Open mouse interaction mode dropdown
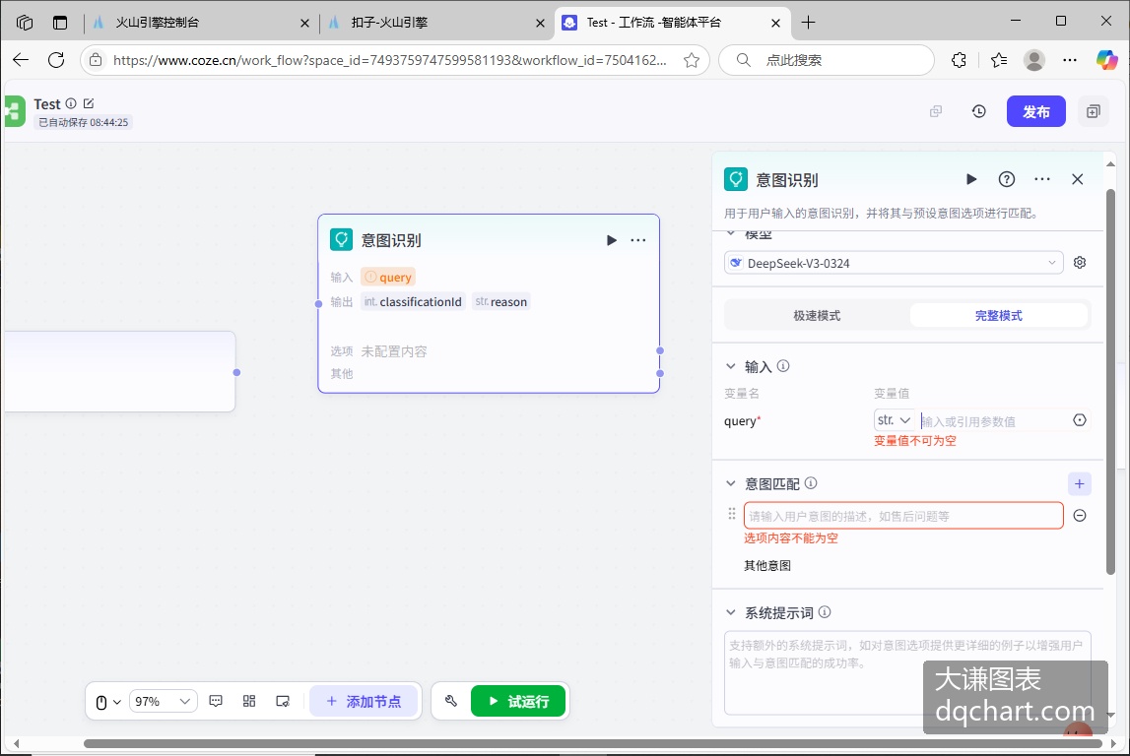Screen dimensions: 1130x756 coord(108,701)
